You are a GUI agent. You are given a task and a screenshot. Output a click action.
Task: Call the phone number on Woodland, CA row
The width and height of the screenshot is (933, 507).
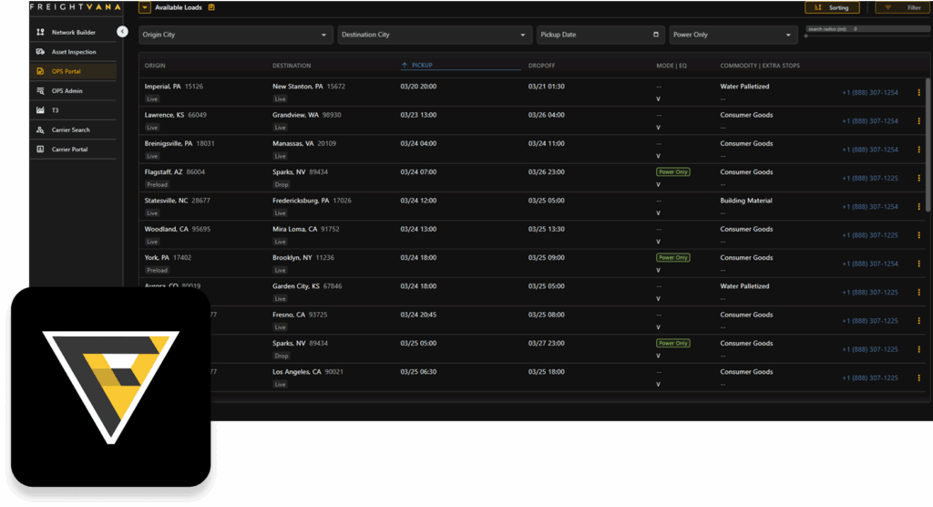point(870,235)
